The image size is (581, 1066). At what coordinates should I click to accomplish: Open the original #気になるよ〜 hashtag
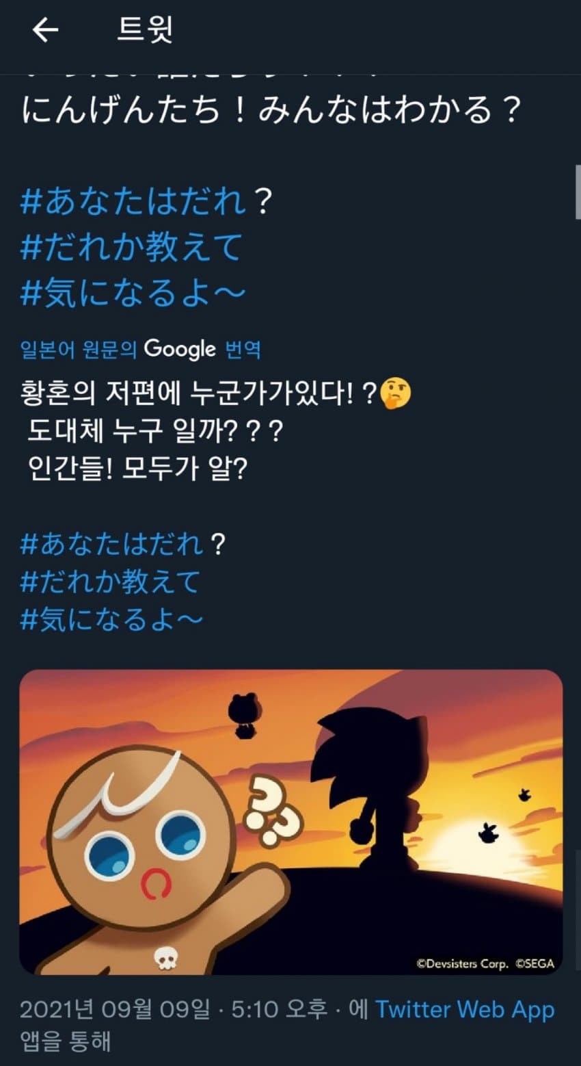click(133, 293)
